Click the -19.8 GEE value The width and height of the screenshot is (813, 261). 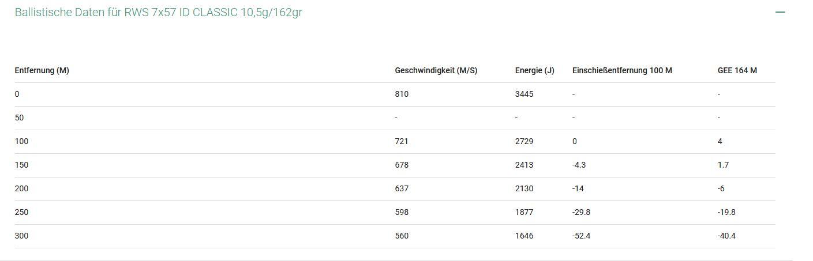726,212
